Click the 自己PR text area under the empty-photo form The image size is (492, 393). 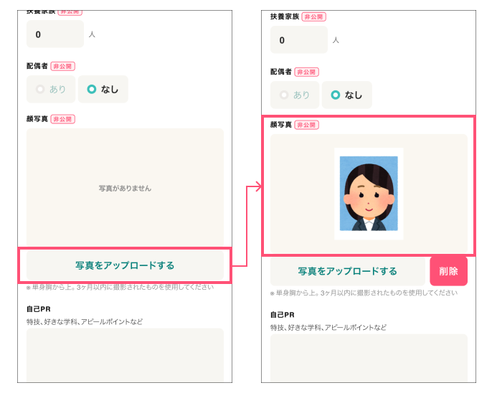tap(125, 355)
